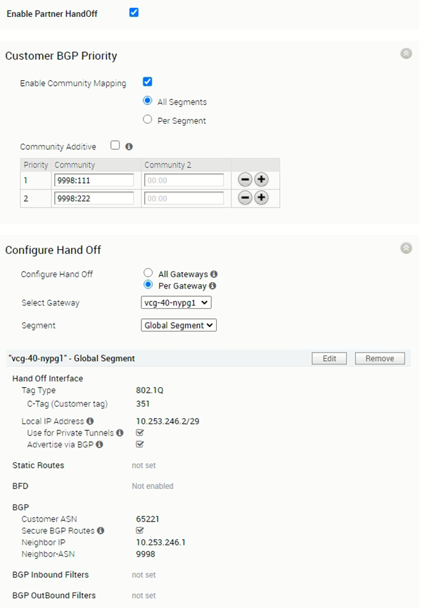
Task: Select All Segments radio option
Action: point(147,101)
